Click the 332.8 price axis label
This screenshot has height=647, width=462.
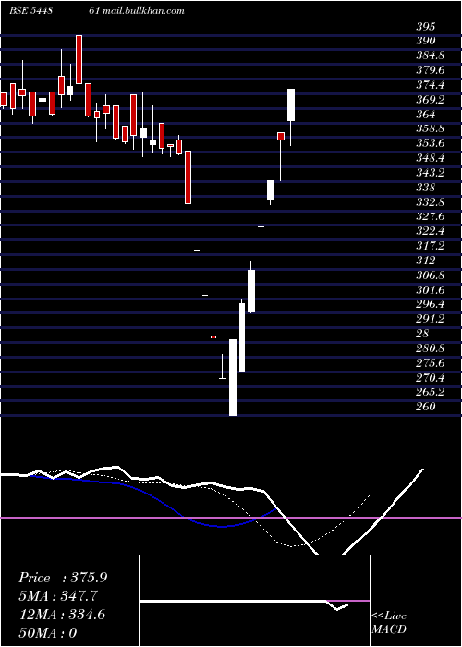431,202
